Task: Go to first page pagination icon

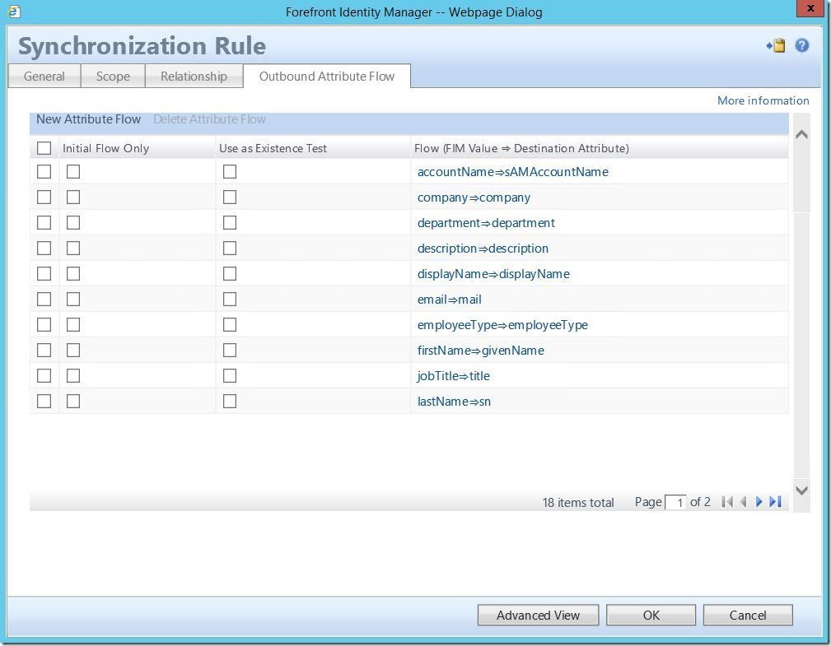Action: click(x=727, y=501)
